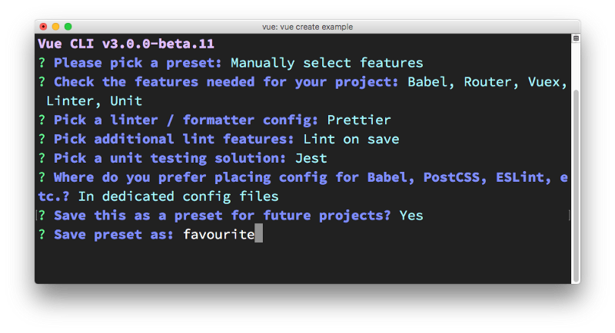Click the typed preset name 'favourite'
Screen dimensions: 615x333
[219, 234]
